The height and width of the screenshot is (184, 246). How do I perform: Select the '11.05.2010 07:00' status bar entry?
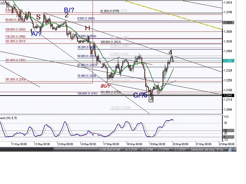(x=110, y=150)
